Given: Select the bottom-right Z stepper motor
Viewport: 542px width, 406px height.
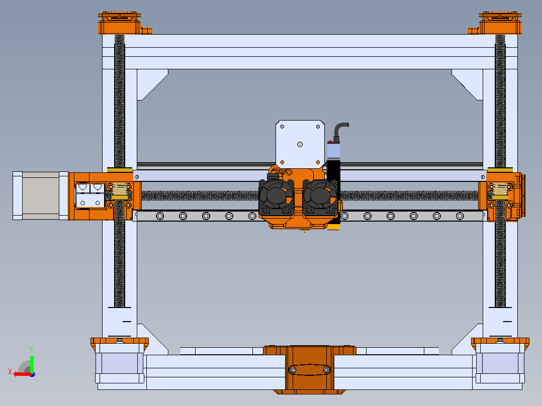Looking at the screenshot, I should (500, 363).
